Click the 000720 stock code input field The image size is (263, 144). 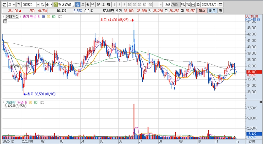tap(29, 5)
